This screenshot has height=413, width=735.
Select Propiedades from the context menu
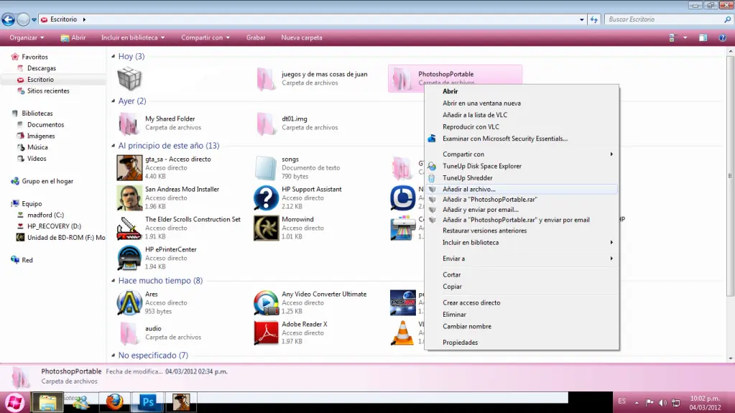[x=460, y=343]
